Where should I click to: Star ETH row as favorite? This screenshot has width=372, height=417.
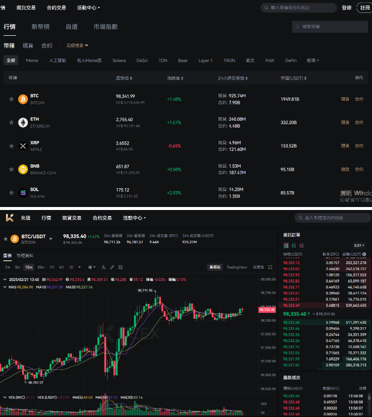[x=11, y=122]
